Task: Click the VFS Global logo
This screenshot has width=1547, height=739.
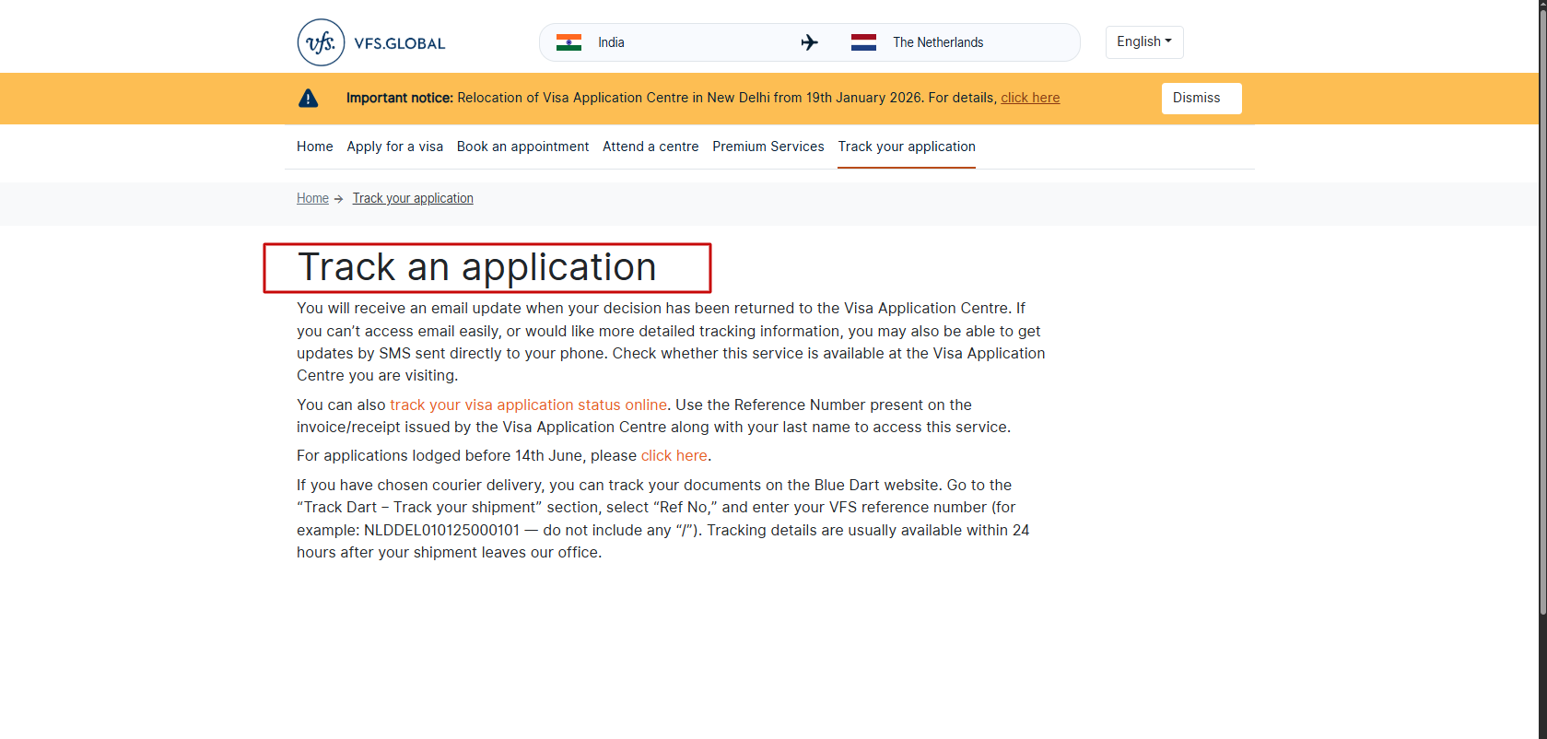Action: pyautogui.click(x=371, y=42)
